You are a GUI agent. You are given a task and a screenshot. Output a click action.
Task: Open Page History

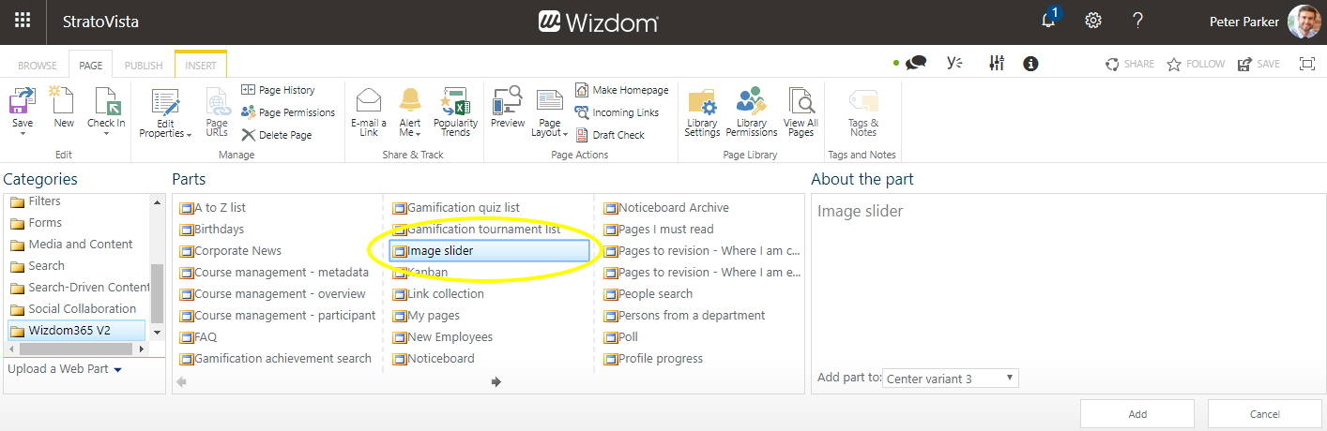tap(278, 90)
